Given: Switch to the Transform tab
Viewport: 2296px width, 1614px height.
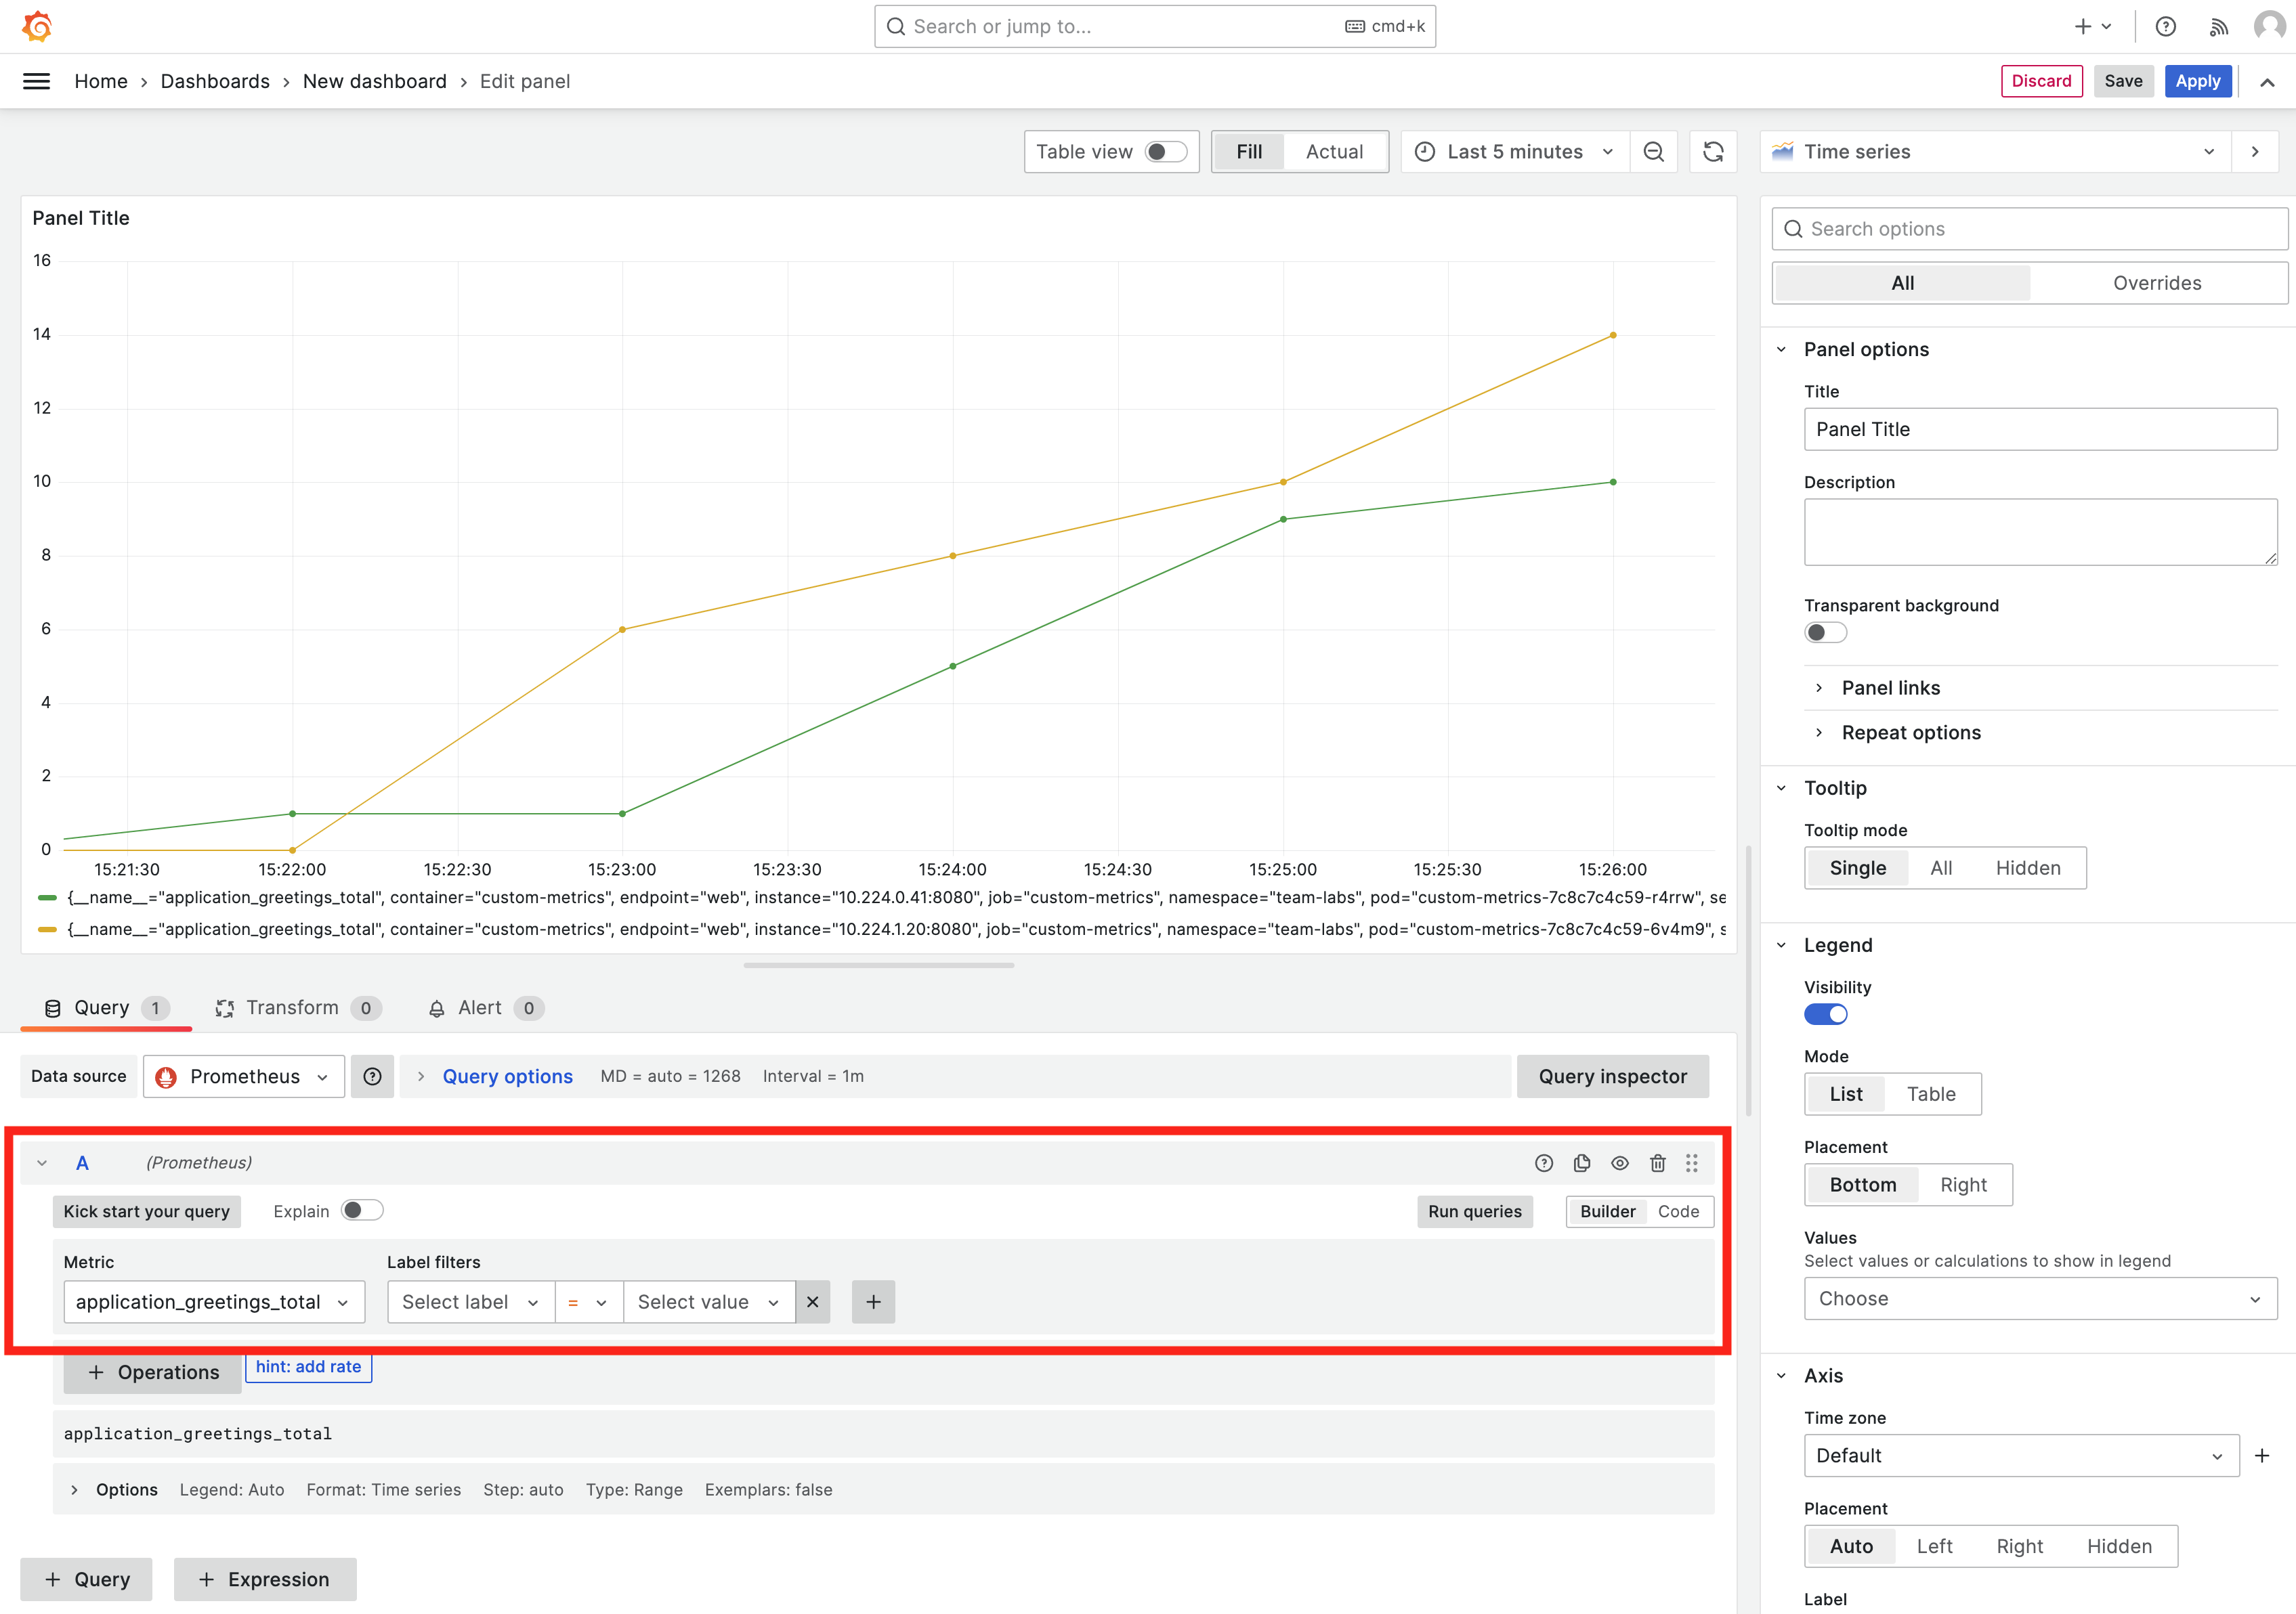Looking at the screenshot, I should 292,1007.
